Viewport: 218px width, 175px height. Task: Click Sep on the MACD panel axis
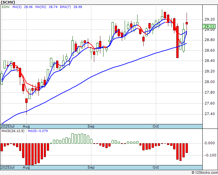coord(91,167)
